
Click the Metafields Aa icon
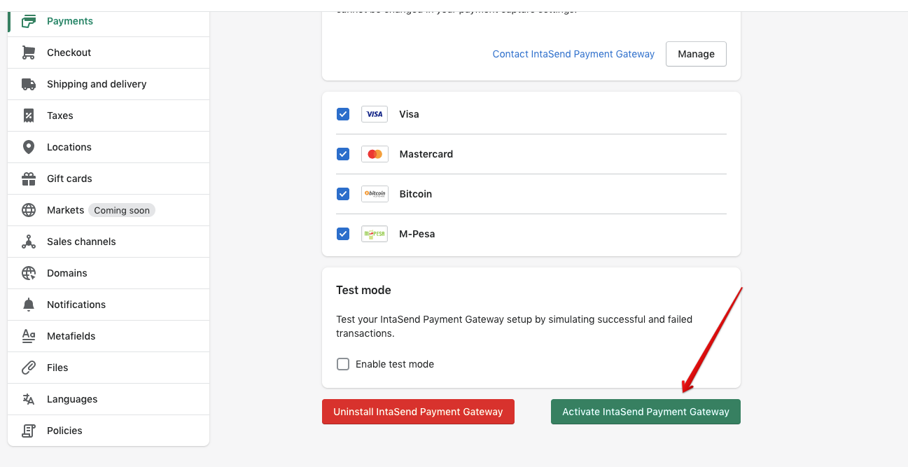(x=29, y=336)
